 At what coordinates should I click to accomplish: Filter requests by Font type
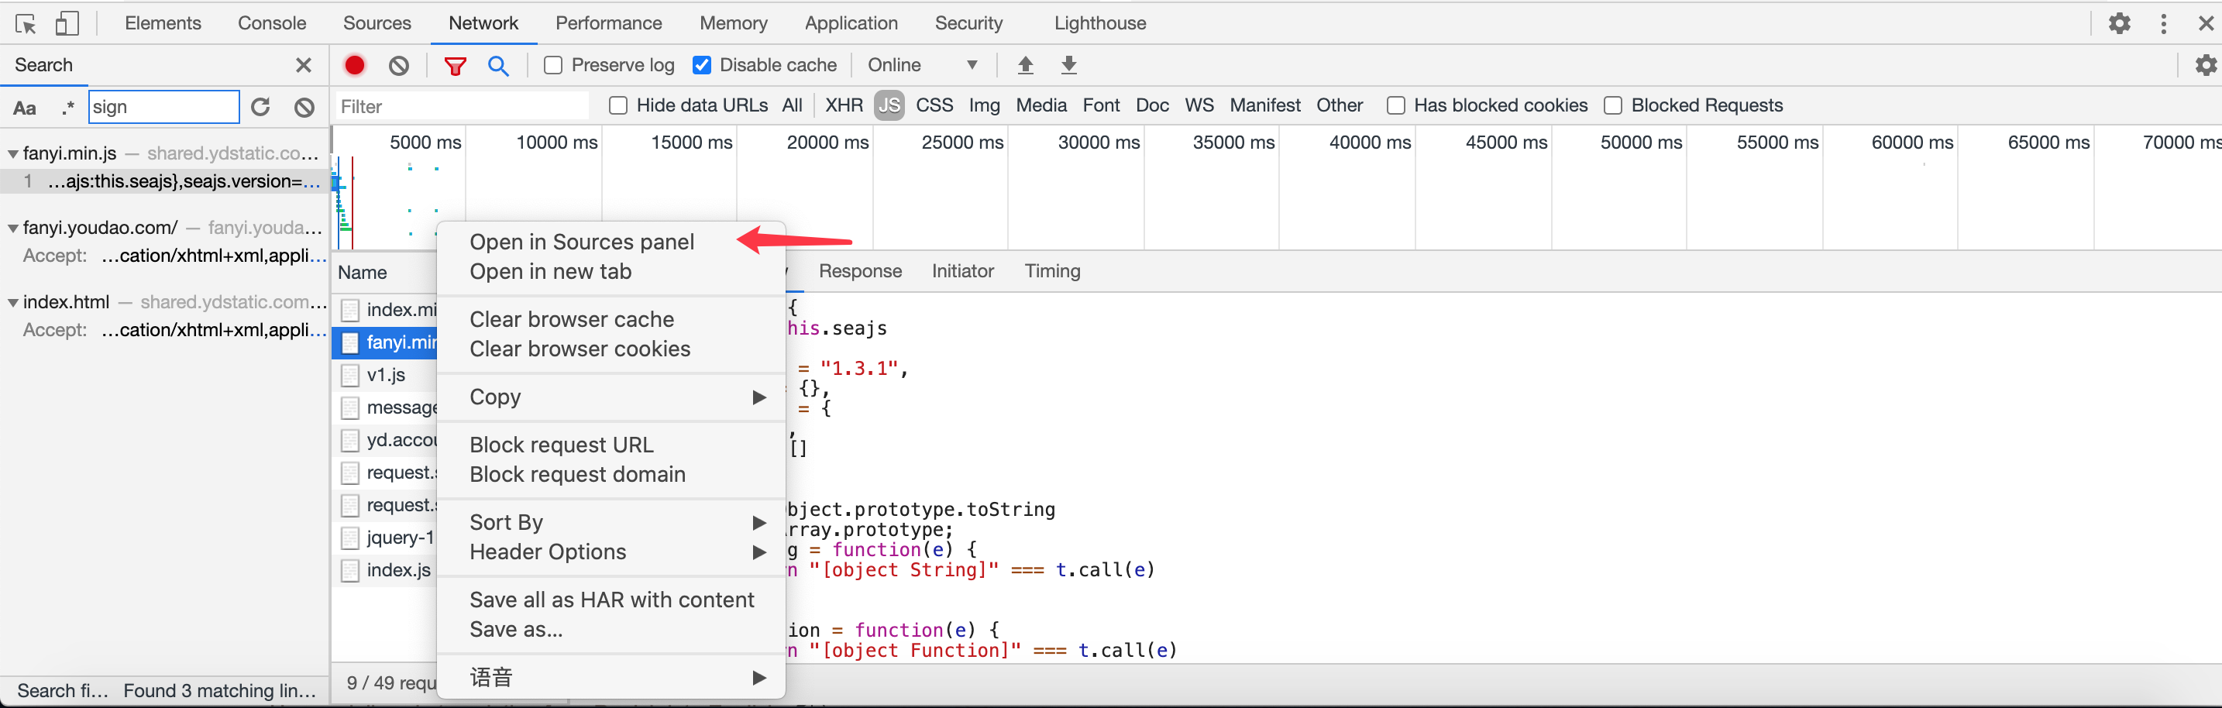point(1101,105)
